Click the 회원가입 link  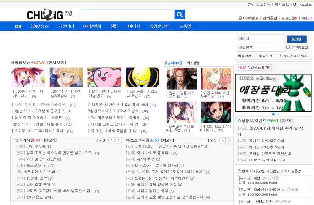pyautogui.click(x=244, y=56)
